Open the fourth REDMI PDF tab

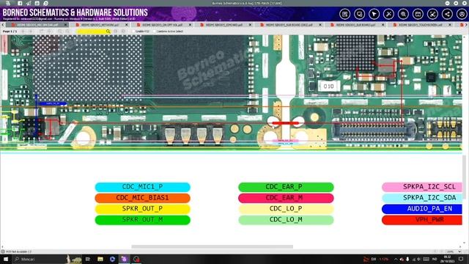(224, 25)
